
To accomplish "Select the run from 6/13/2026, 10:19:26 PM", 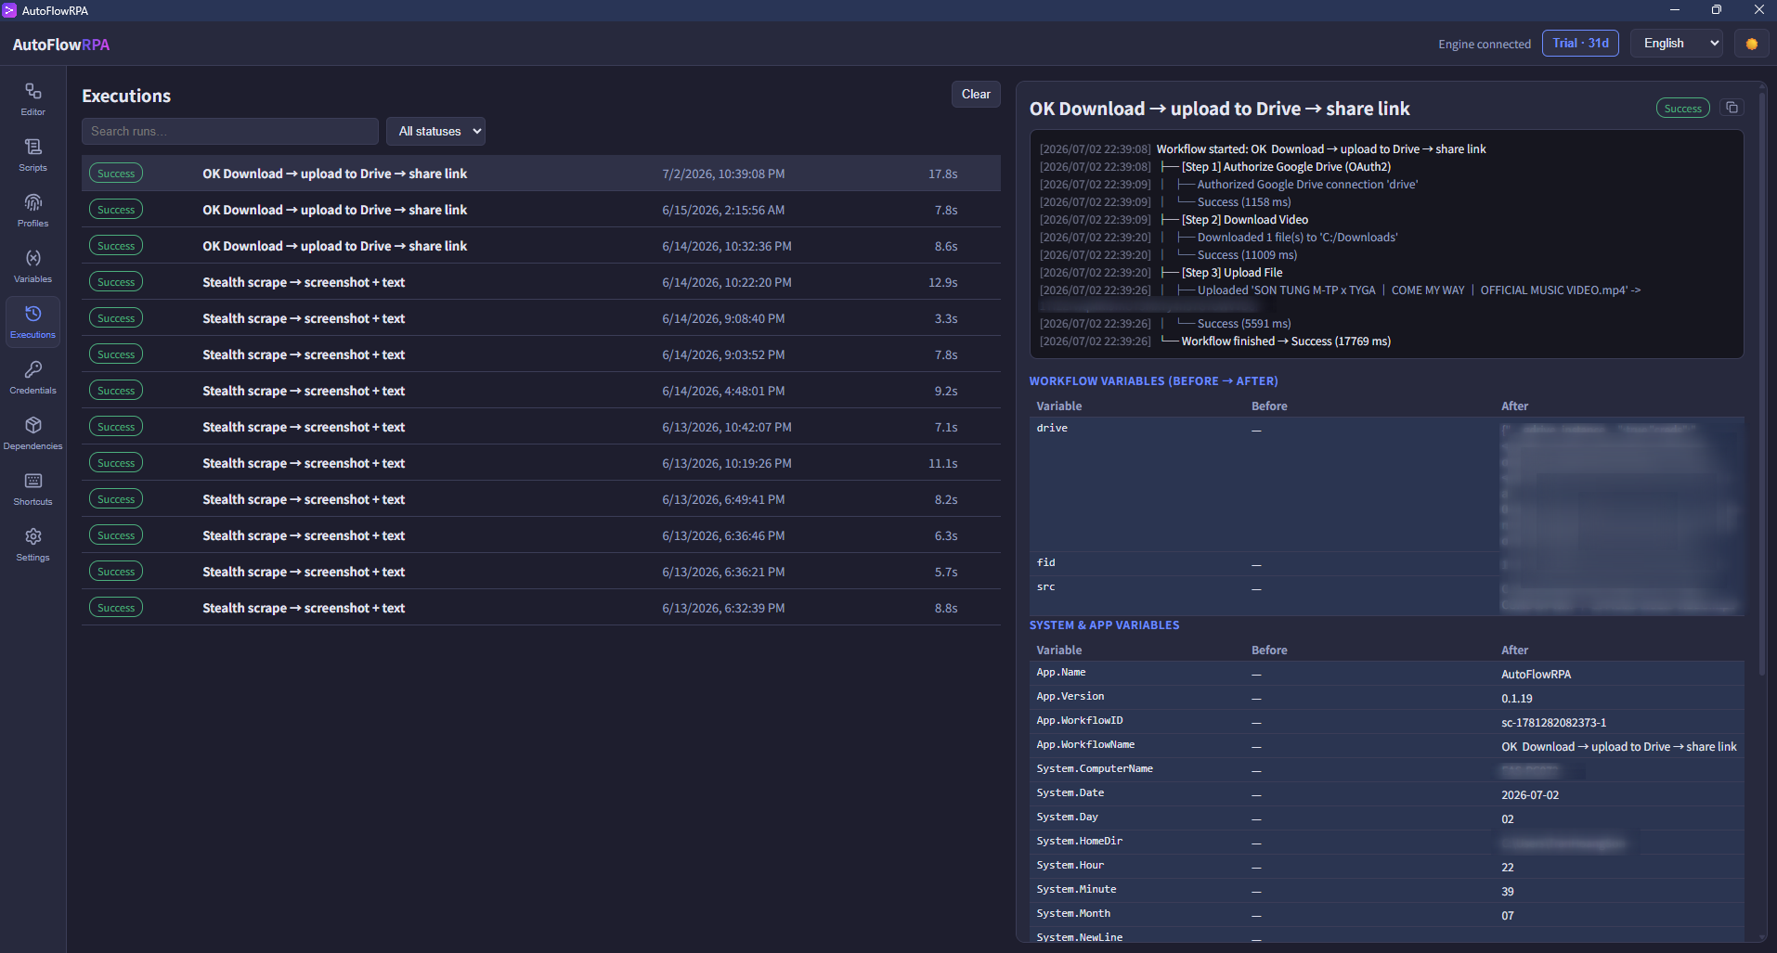I will [x=541, y=463].
